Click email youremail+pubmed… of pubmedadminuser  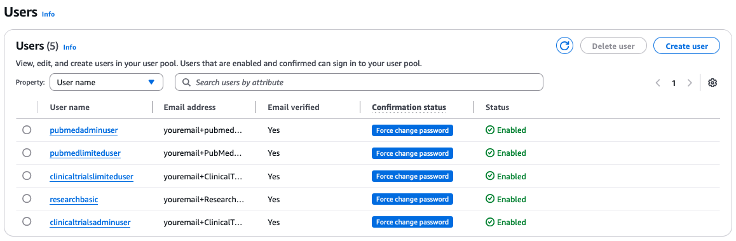[x=203, y=130]
